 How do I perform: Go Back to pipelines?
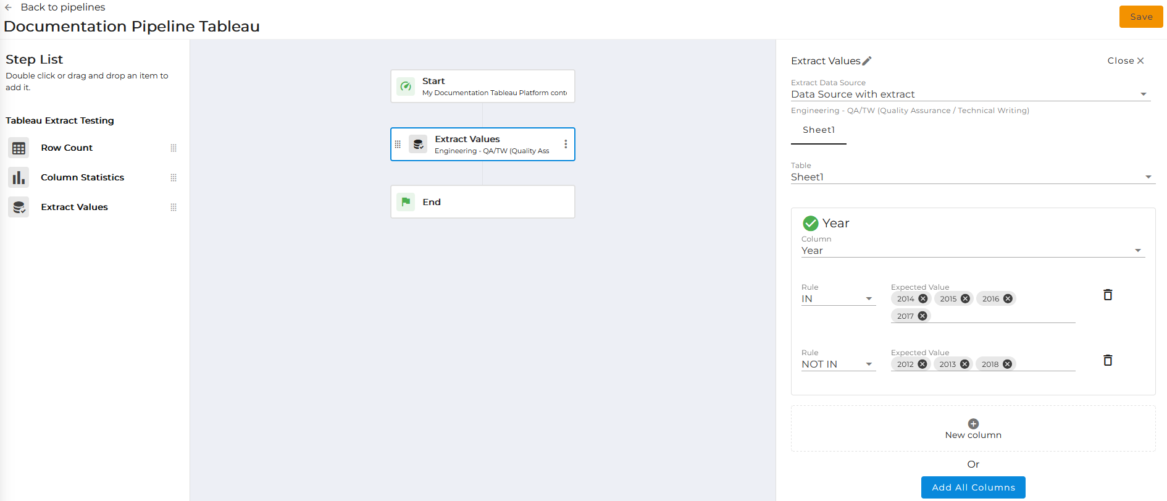pyautogui.click(x=63, y=7)
